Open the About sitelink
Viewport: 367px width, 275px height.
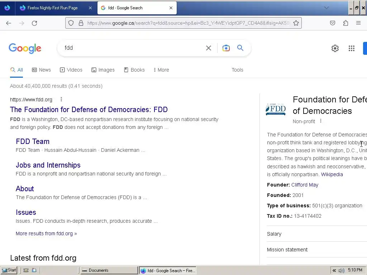(x=25, y=189)
